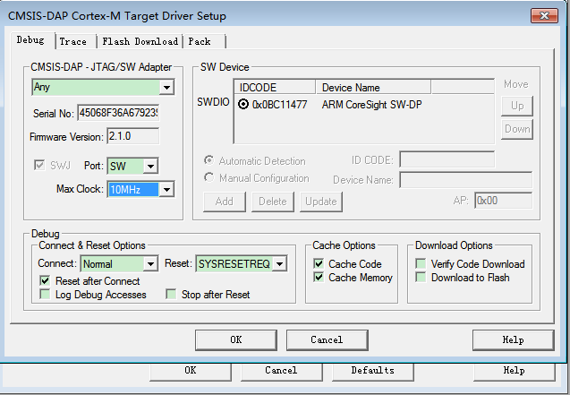This screenshot has height=395, width=570.
Task: Click the Firmware Version field
Action: tap(133, 136)
